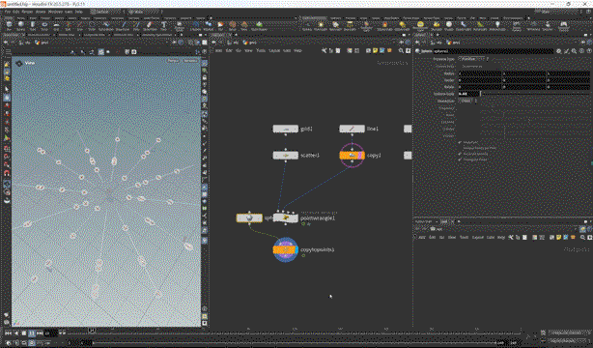Click the stop button in playbar
Image resolution: width=593 pixels, height=348 pixels.
pos(24,333)
